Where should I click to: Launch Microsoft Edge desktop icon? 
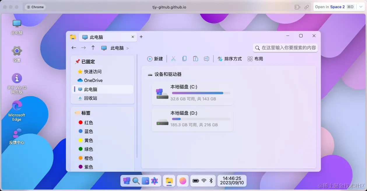coord(17,111)
